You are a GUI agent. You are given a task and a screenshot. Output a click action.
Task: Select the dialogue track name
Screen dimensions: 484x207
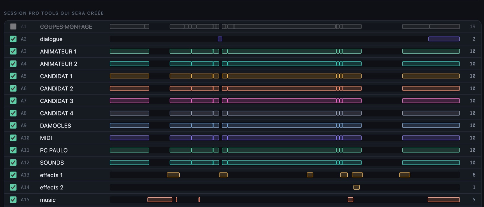coord(51,39)
